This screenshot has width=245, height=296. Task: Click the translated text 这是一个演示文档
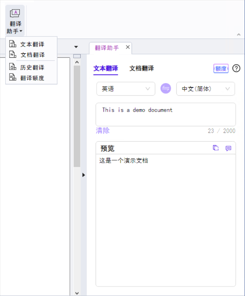(124, 160)
